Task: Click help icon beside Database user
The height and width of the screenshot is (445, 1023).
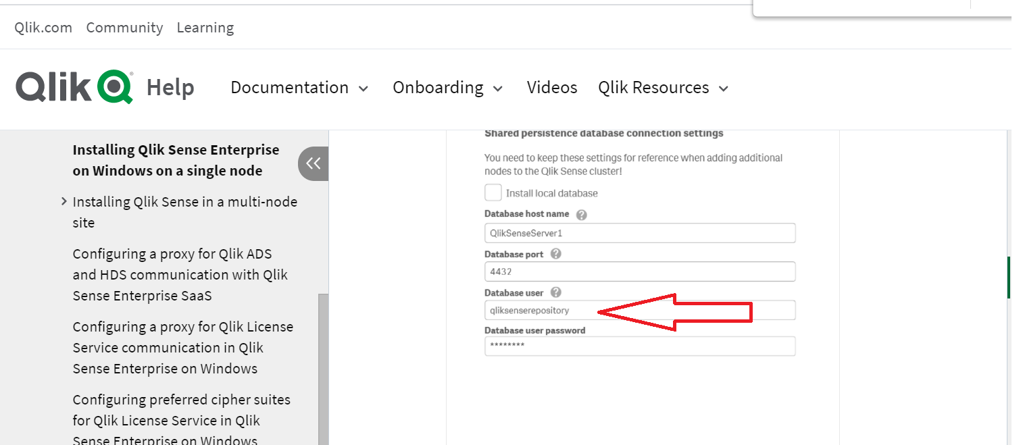Action: (555, 292)
